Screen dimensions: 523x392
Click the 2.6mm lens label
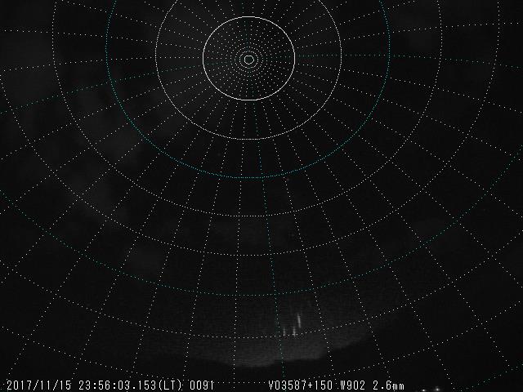pyautogui.click(x=388, y=385)
